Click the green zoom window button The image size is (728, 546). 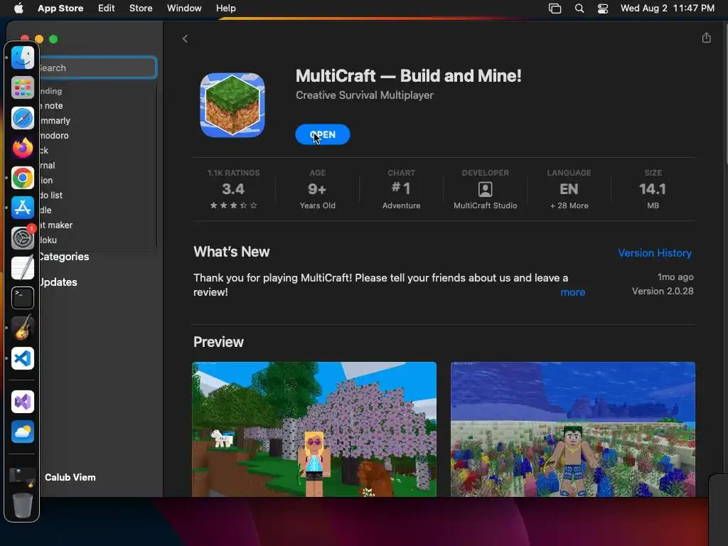(53, 39)
